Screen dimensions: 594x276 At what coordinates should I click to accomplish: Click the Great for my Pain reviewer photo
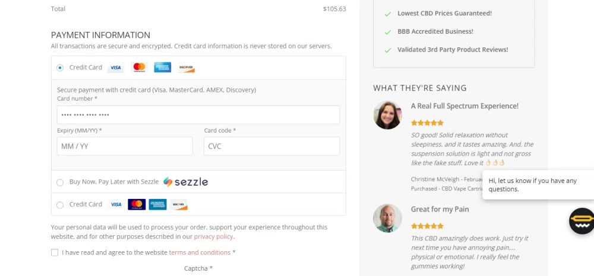(387, 218)
